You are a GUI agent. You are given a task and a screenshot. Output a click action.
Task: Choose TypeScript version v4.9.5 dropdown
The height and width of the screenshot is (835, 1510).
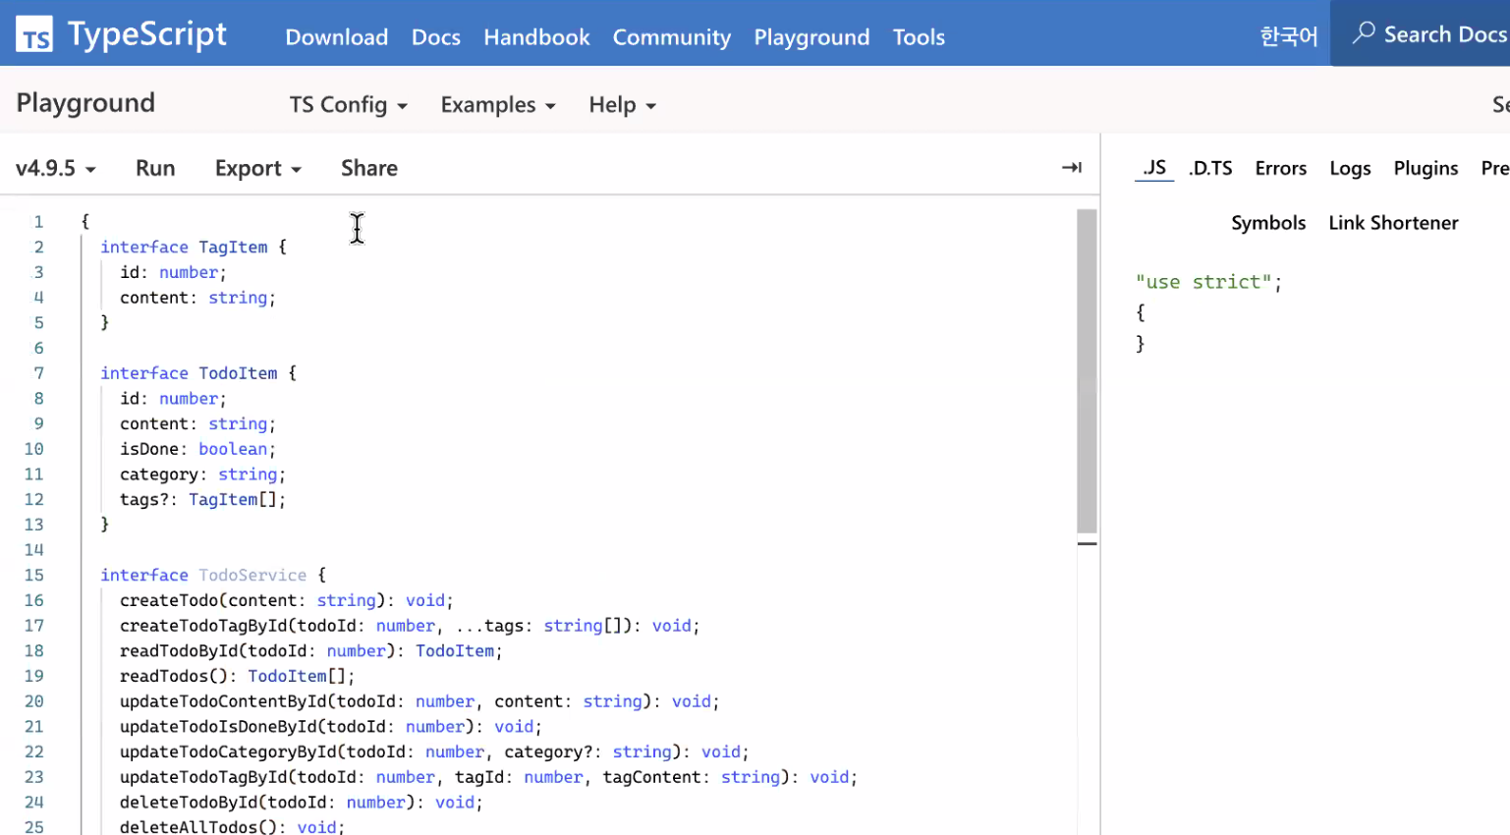[x=56, y=168]
